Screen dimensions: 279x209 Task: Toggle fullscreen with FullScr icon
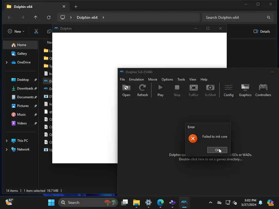click(x=193, y=90)
